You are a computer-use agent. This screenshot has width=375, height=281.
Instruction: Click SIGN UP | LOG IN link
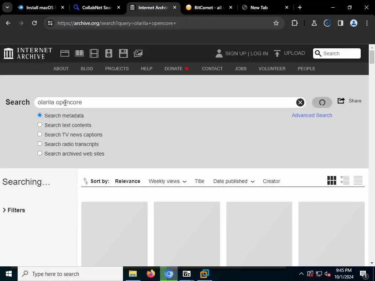(246, 53)
